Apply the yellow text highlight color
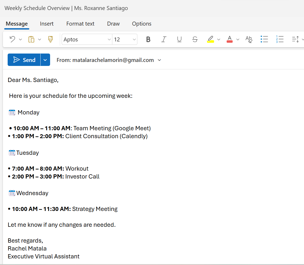The height and width of the screenshot is (265, 304). [210, 39]
